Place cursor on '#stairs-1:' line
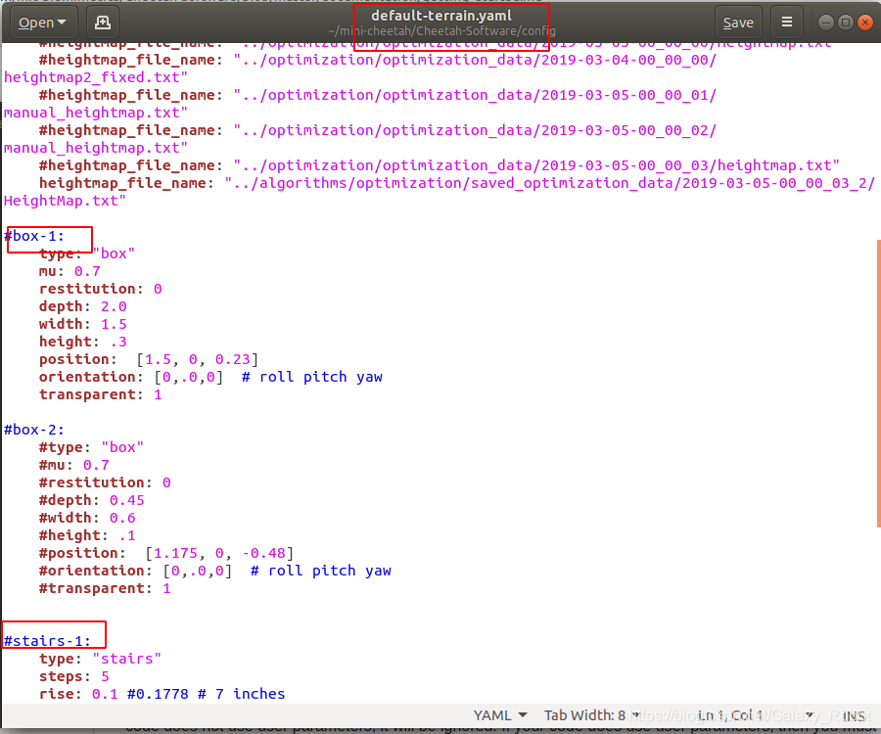The width and height of the screenshot is (881, 734). (47, 641)
